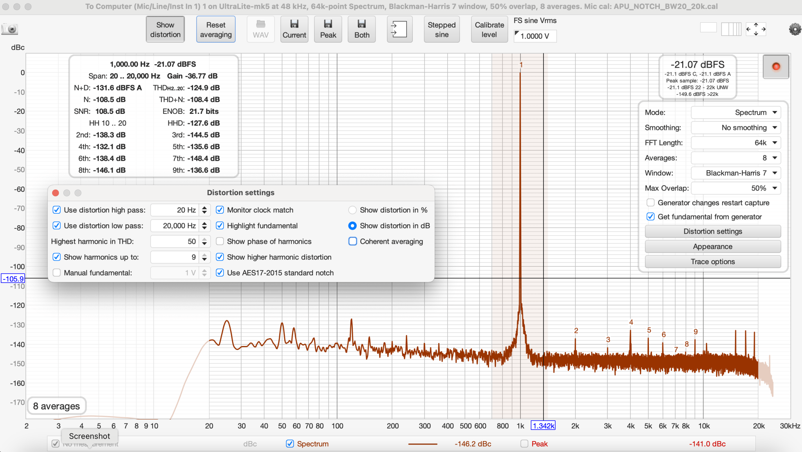Click the red record button
Image resolution: width=802 pixels, height=452 pixels.
pos(776,67)
